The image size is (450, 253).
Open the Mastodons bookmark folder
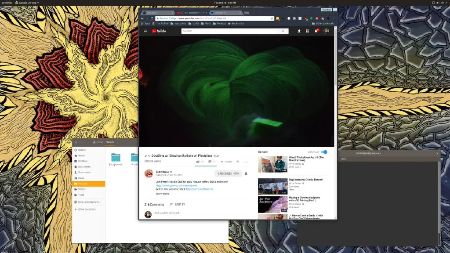click(178, 24)
